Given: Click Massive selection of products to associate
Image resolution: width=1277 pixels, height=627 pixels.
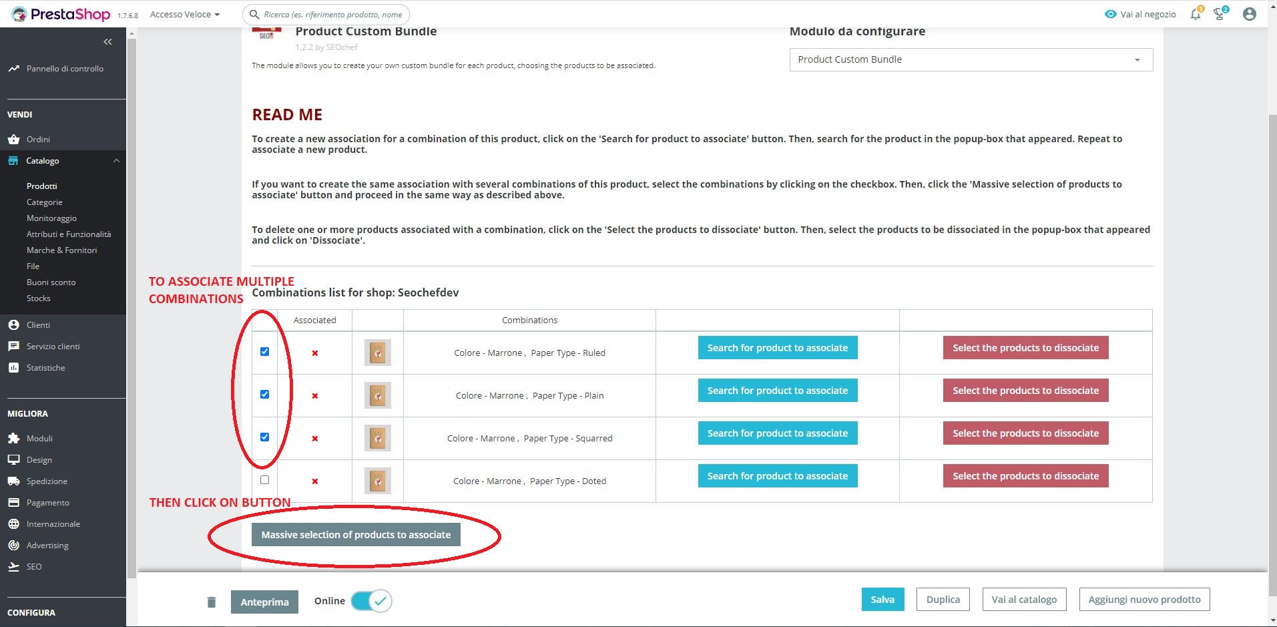Looking at the screenshot, I should [x=356, y=535].
